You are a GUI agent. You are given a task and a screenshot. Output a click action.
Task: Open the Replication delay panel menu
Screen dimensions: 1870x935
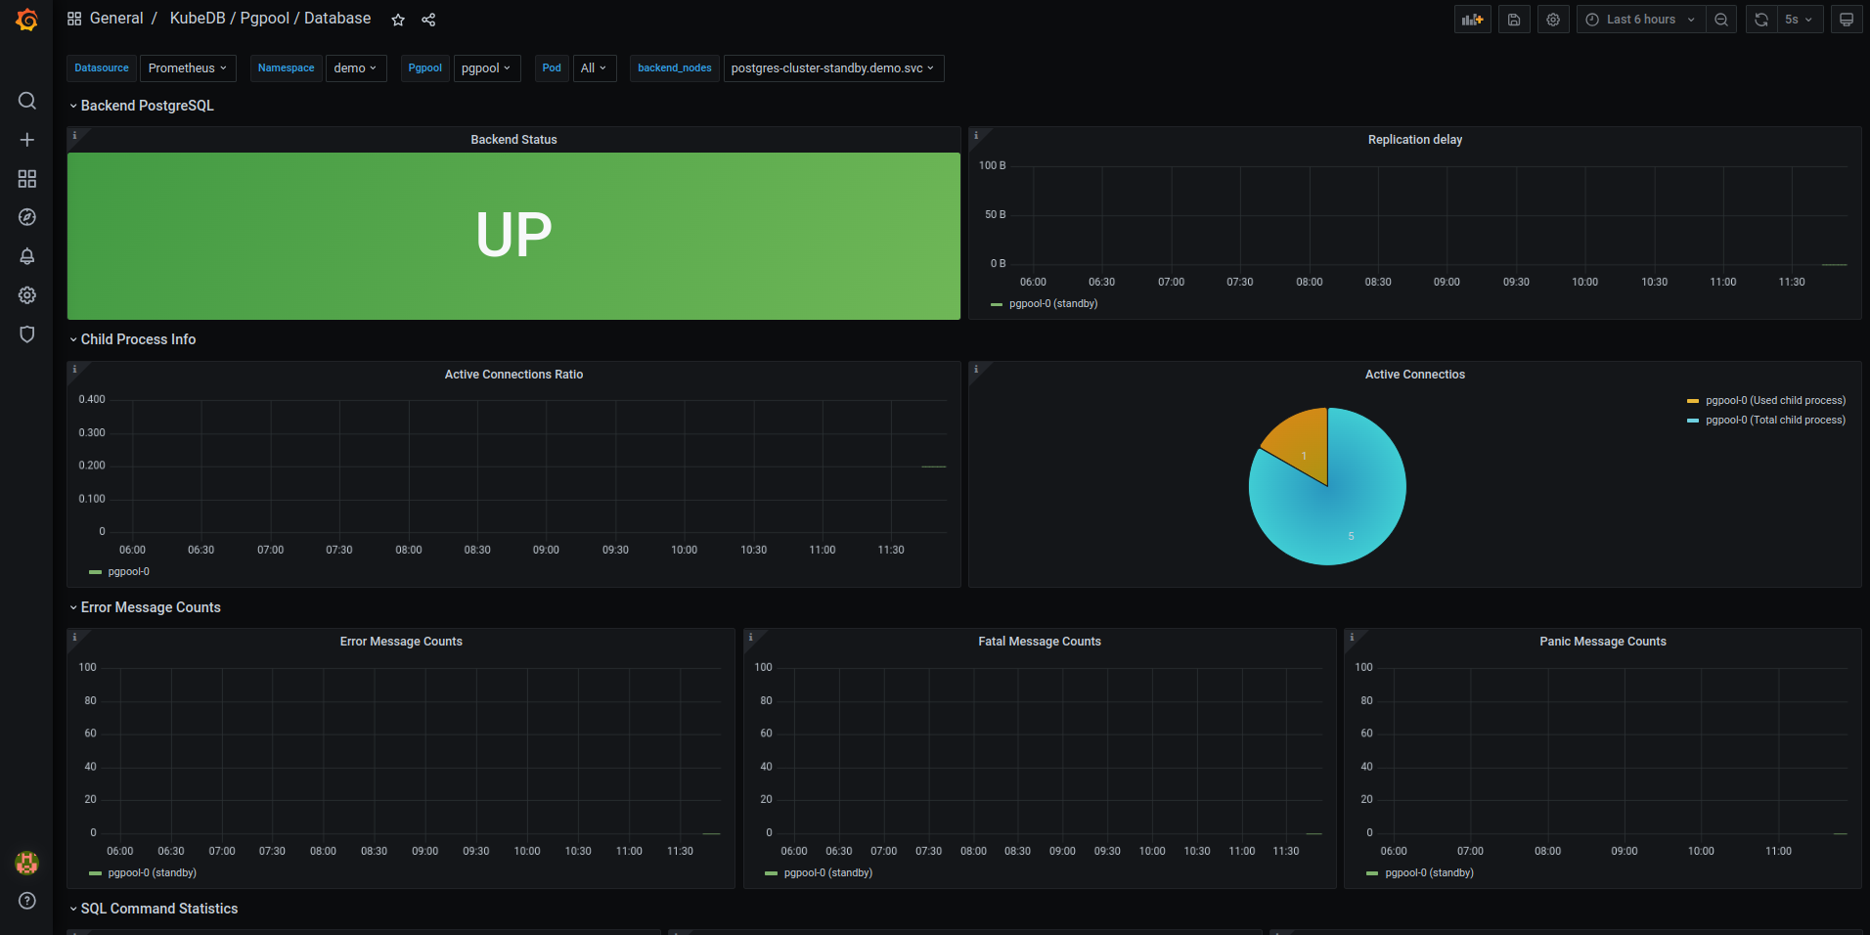(x=1415, y=139)
